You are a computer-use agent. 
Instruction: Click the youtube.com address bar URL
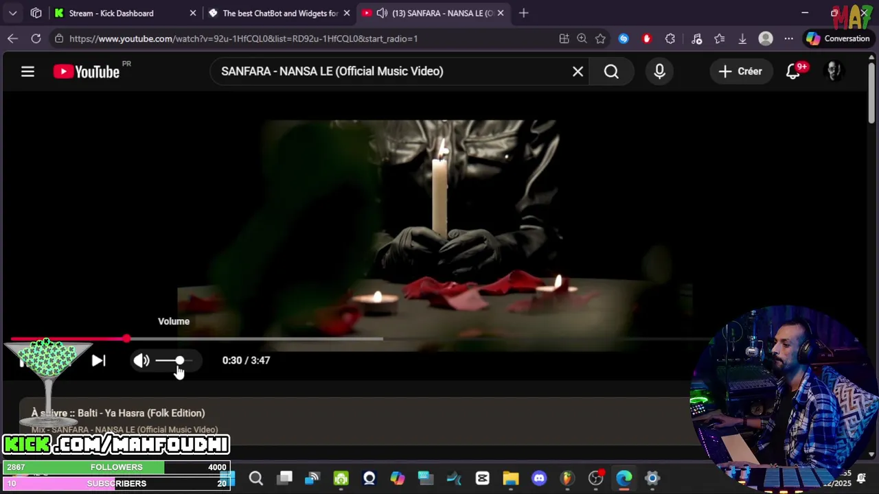(x=244, y=39)
